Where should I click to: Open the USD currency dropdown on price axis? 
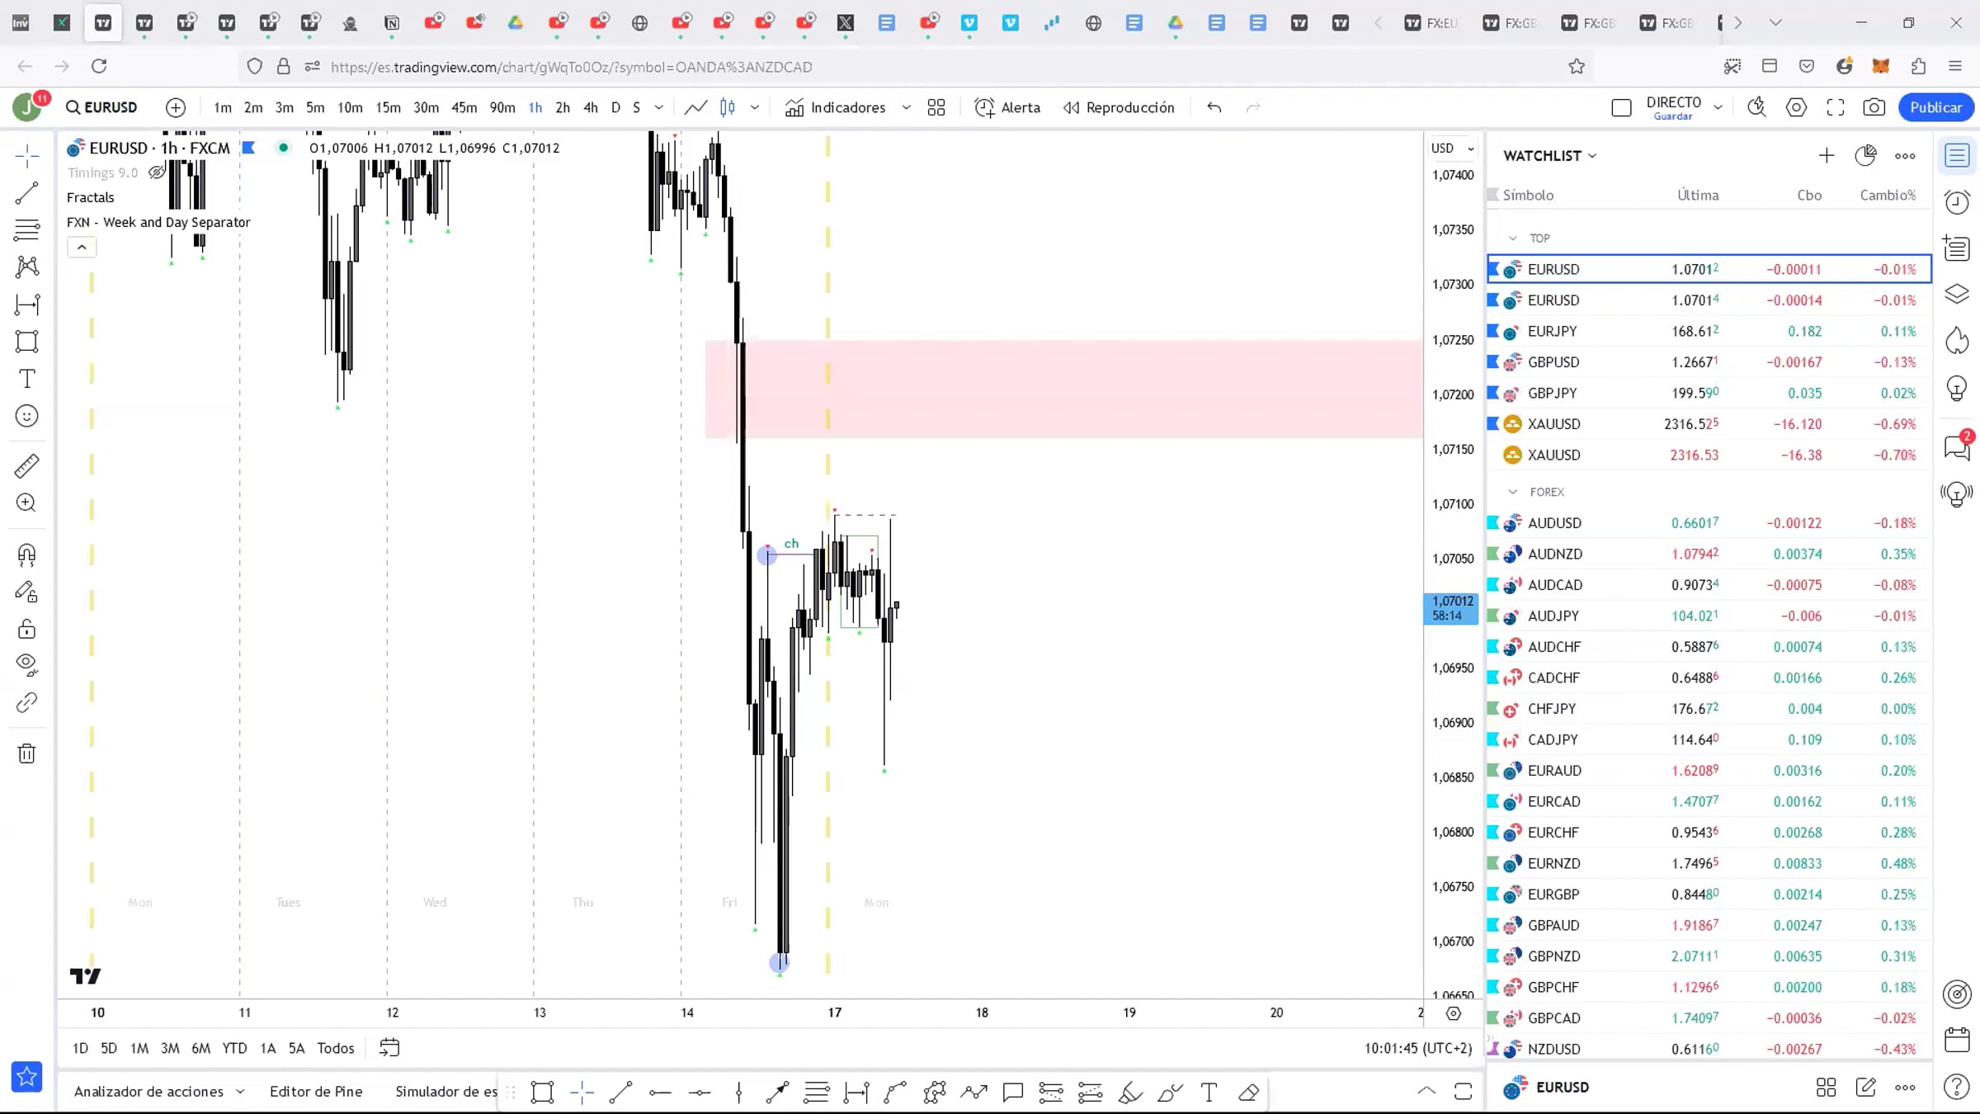(x=1452, y=149)
